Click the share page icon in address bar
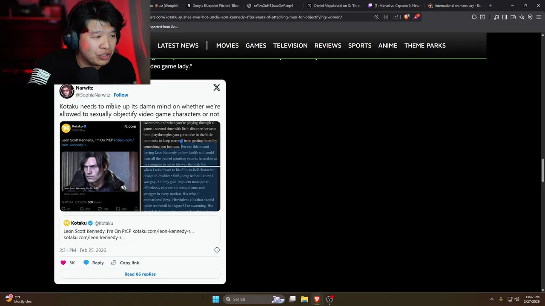 396,17
